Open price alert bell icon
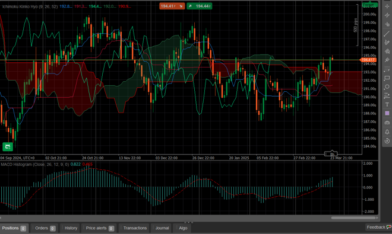392x234 pixels. [387, 132]
